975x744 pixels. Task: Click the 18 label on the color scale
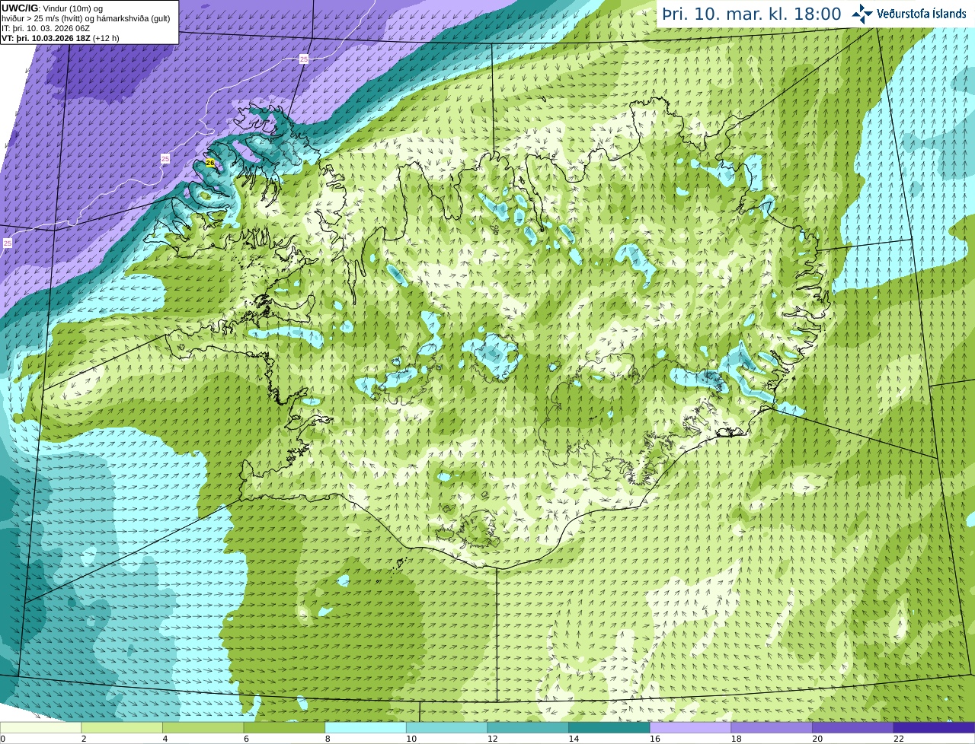coord(737,739)
